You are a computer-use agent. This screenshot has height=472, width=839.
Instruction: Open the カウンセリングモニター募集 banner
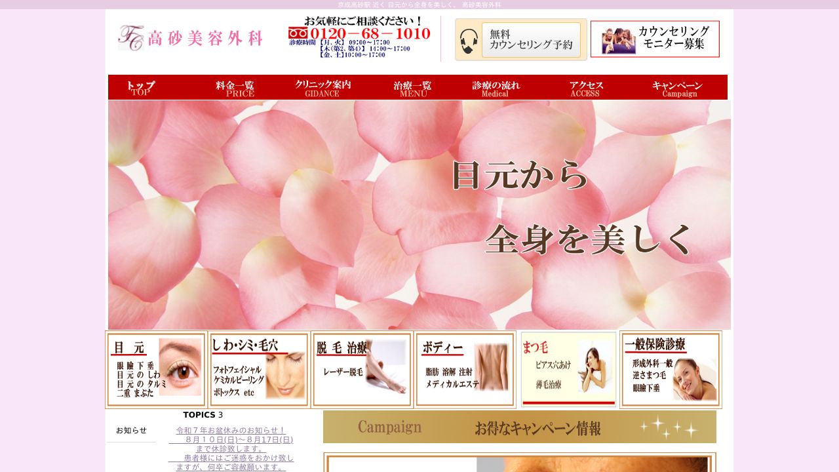pos(655,39)
